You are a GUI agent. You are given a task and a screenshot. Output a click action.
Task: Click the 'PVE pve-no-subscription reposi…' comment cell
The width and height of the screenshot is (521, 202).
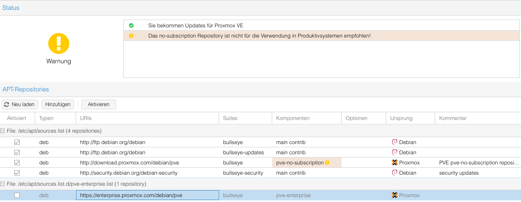tap(478, 162)
